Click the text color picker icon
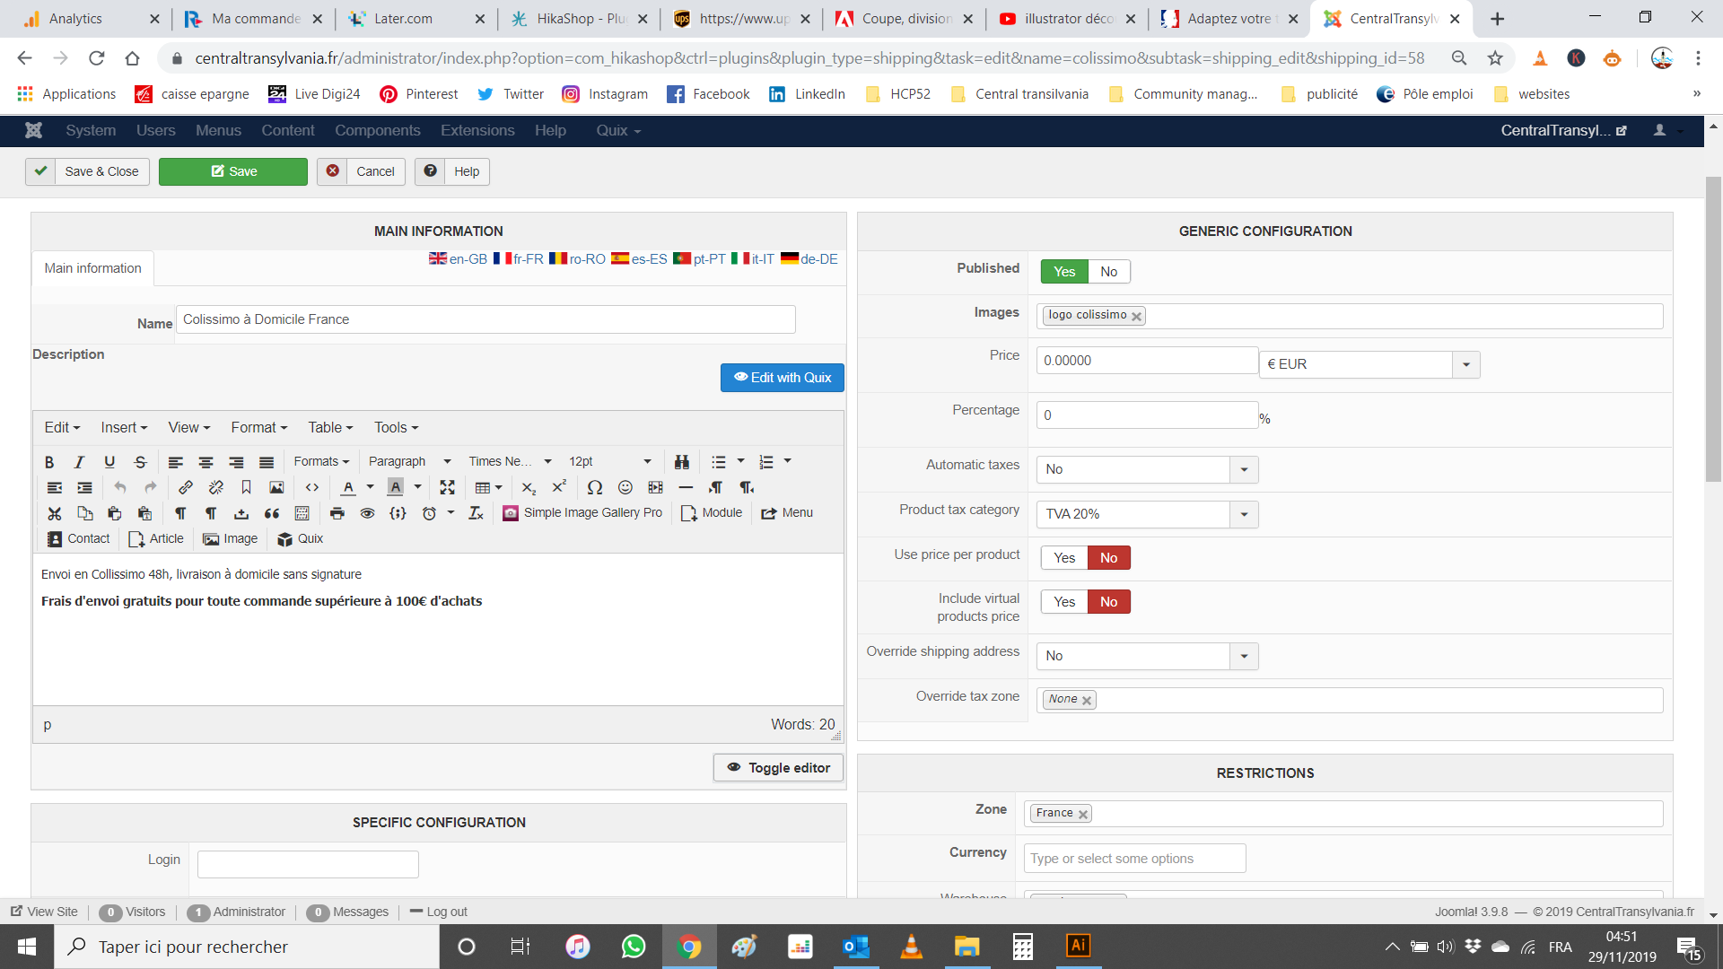 (x=348, y=487)
